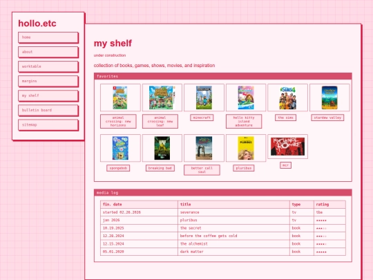Click the collection description sentence
This screenshot has height=280, width=373.
155,66
